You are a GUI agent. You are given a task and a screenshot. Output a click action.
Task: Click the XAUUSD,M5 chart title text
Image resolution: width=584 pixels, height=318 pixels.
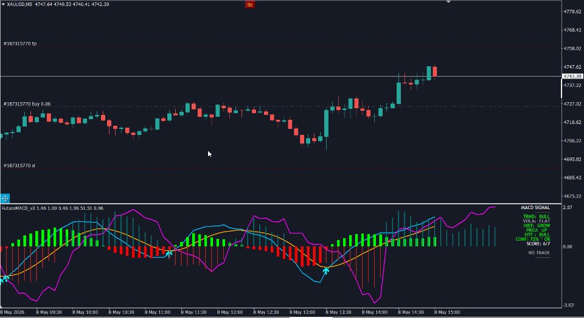pos(19,4)
